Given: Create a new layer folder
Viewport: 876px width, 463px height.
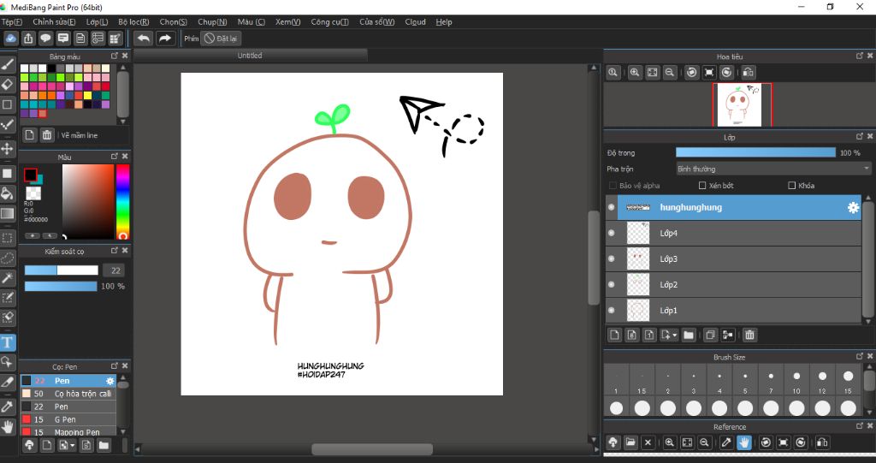Looking at the screenshot, I should click(x=689, y=335).
